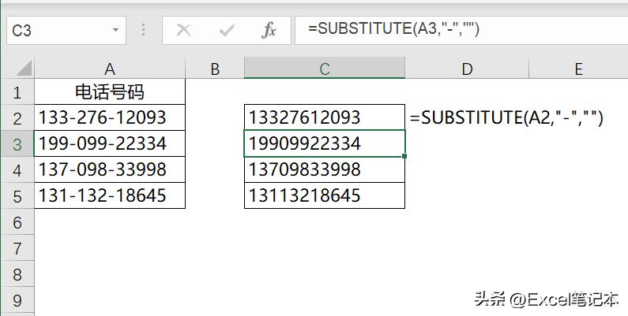Click the formula bar resize dots handle
Screen dimensions: 628x316
point(143,31)
